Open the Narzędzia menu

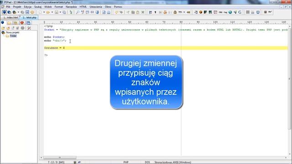pyautogui.click(x=71, y=7)
